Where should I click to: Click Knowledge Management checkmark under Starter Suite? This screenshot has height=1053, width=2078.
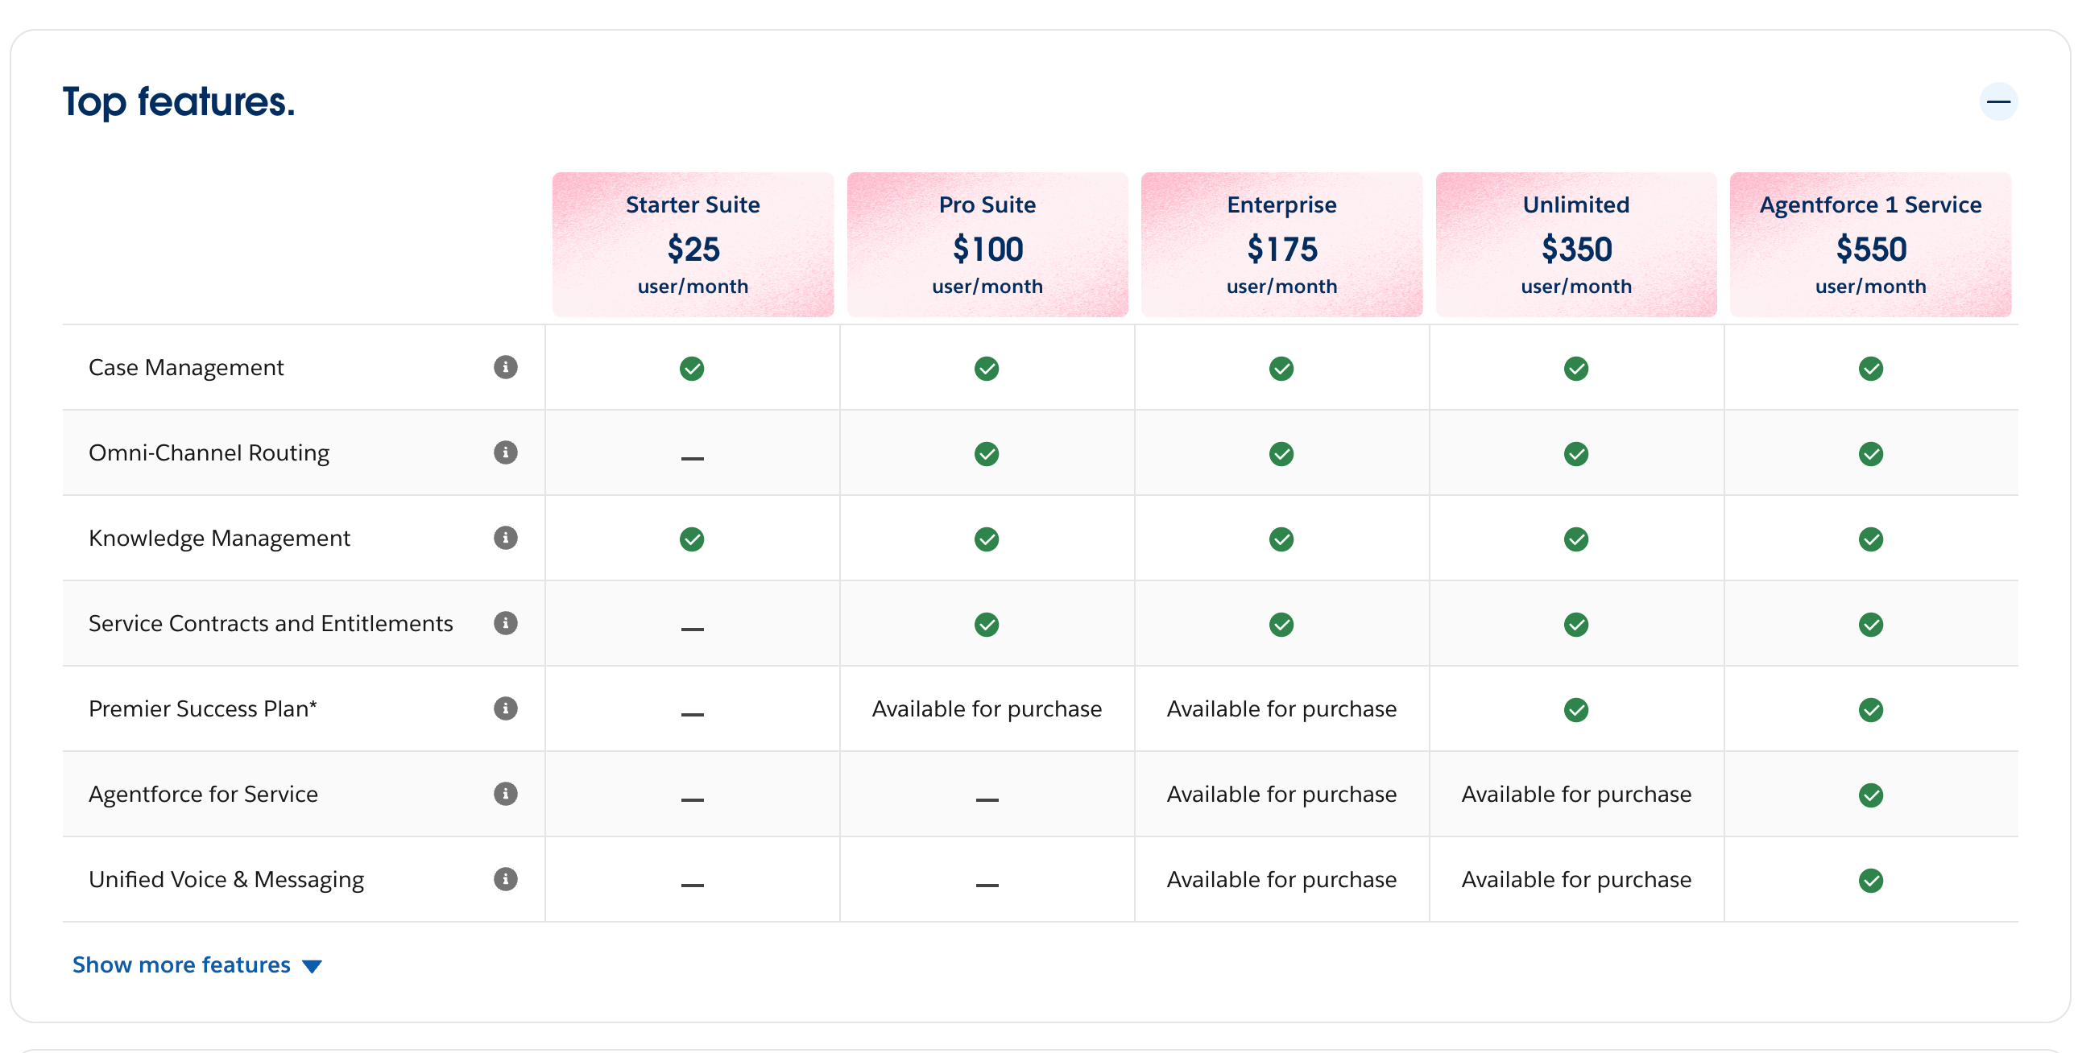click(x=692, y=540)
